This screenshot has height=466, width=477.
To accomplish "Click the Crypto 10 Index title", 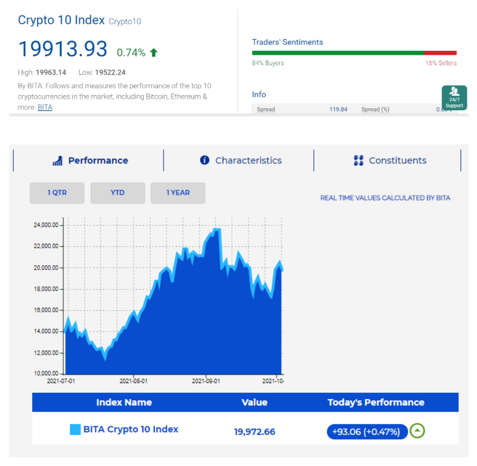I will point(61,20).
